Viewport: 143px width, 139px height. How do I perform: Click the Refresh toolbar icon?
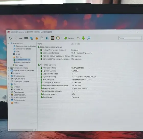(x=10, y=38)
